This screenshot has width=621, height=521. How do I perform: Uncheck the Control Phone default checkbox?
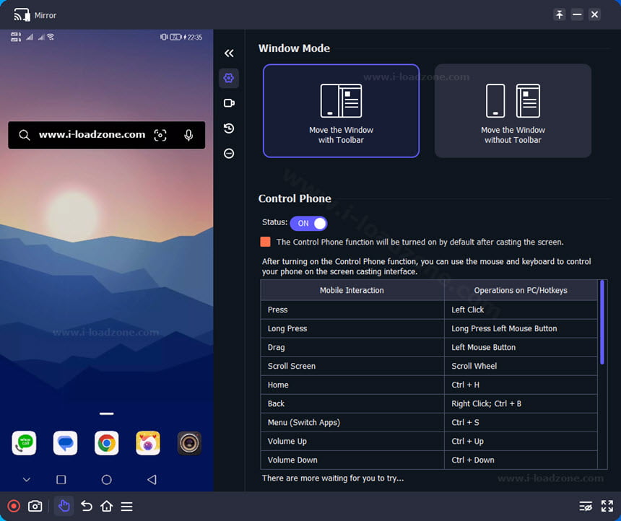click(265, 242)
